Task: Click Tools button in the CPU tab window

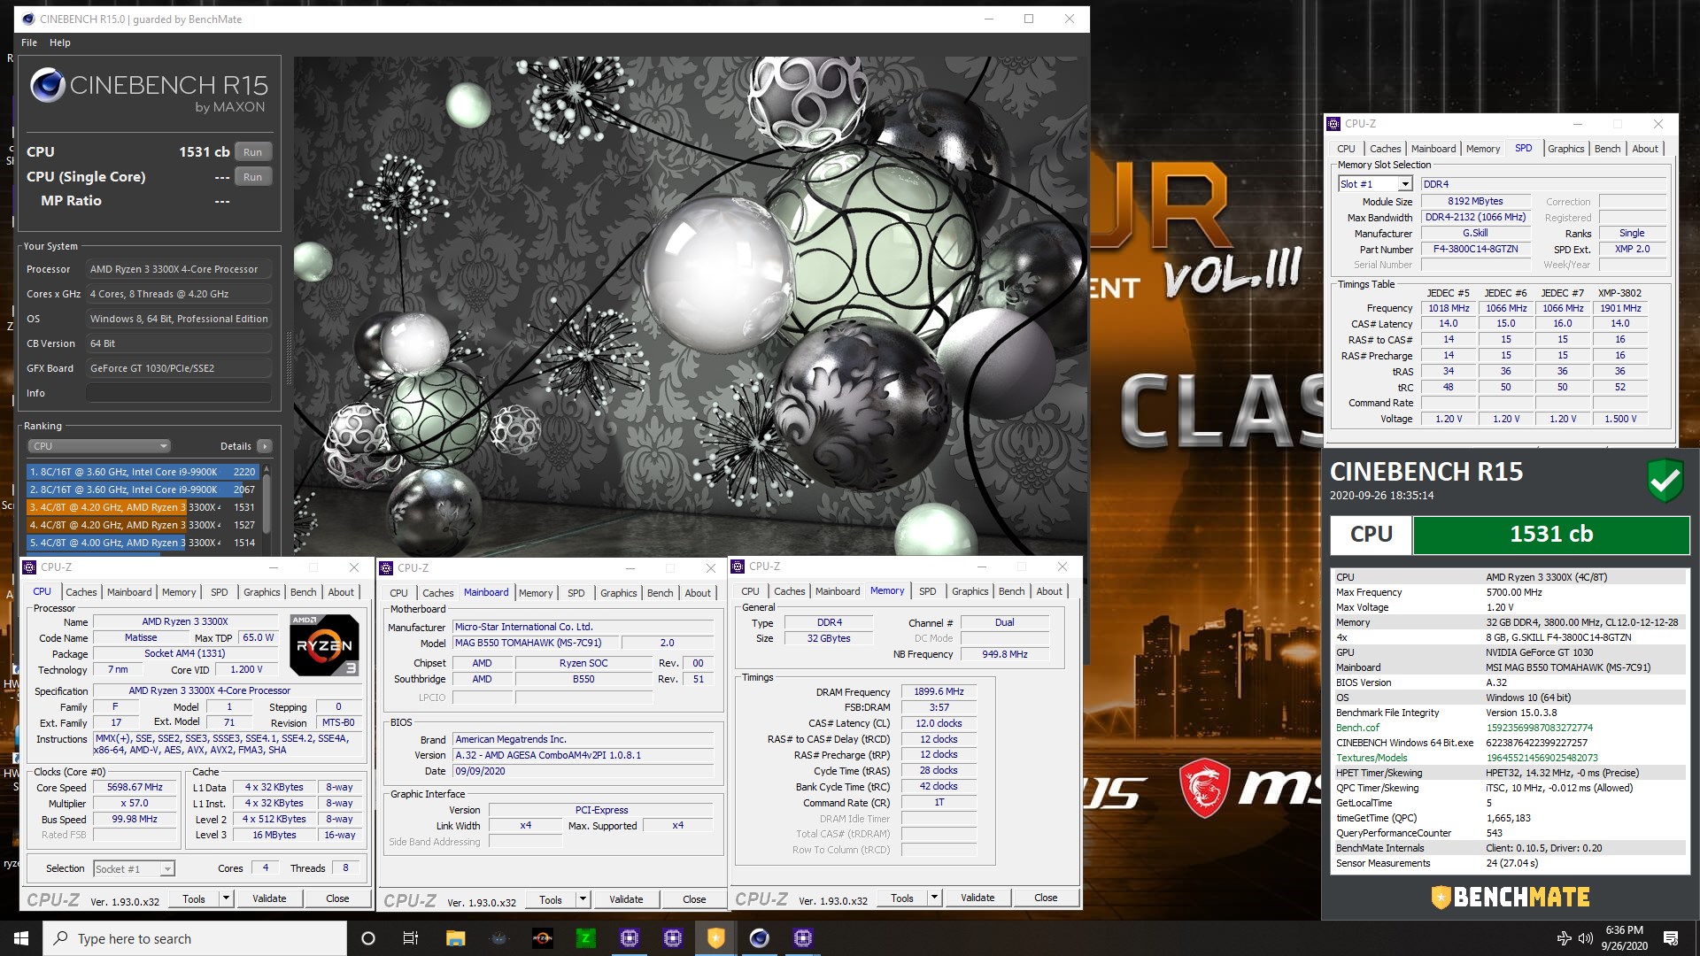Action: (x=194, y=898)
